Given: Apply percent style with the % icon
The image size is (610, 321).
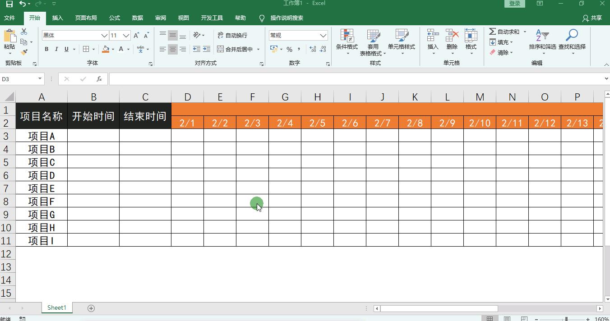Looking at the screenshot, I should point(289,50).
